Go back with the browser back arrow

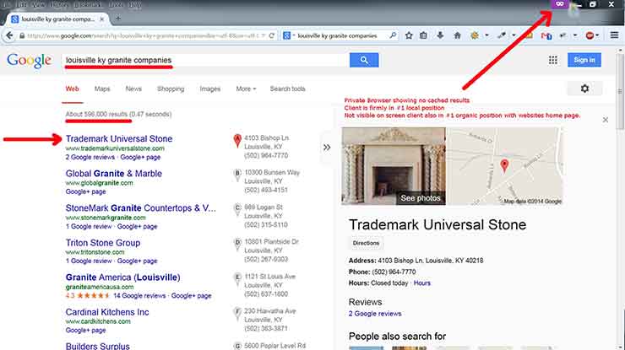tap(9, 35)
